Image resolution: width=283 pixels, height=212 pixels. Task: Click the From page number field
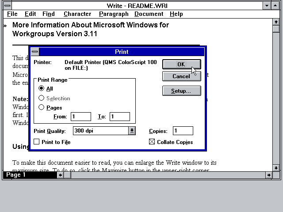[81, 117]
